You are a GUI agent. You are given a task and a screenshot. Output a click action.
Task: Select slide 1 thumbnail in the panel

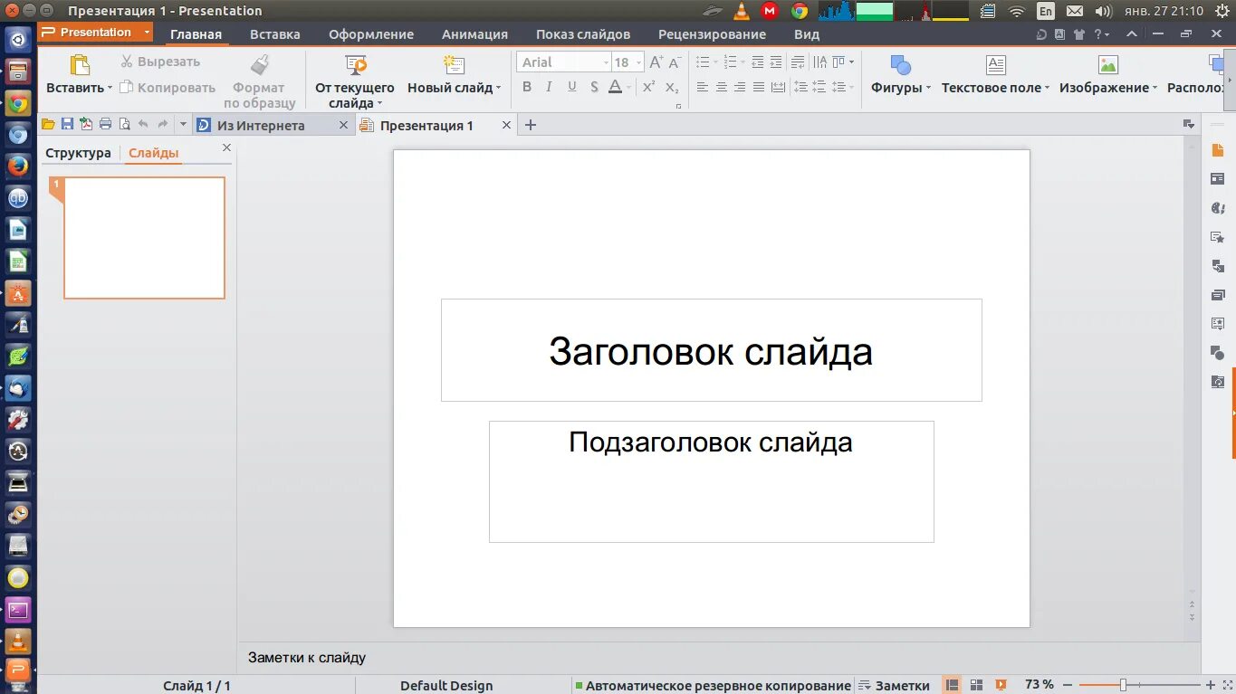pos(144,237)
